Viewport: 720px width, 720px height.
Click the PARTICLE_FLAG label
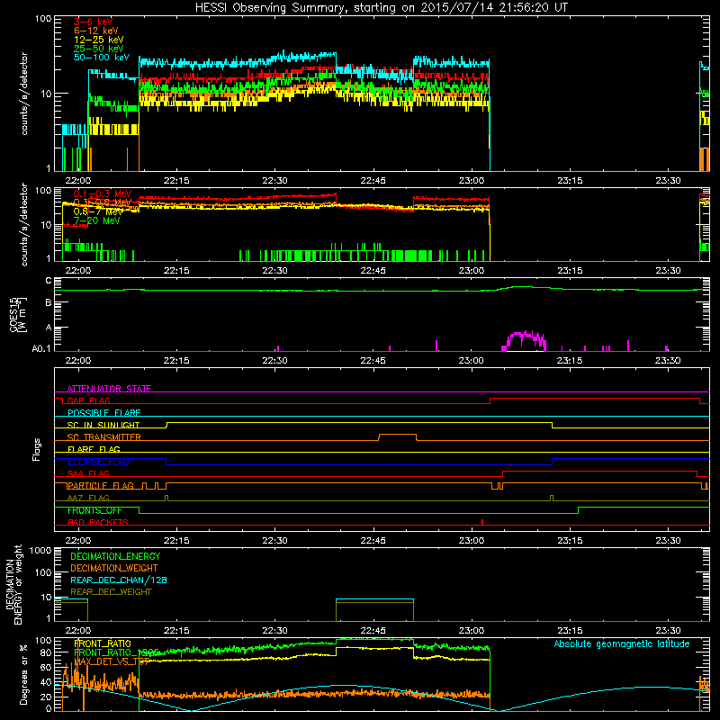101,486
